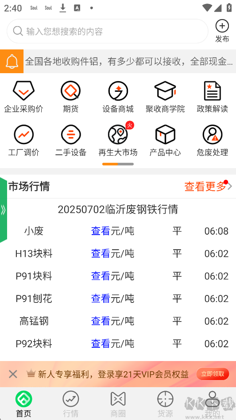Select the 高锰钢 item name

click(34, 321)
